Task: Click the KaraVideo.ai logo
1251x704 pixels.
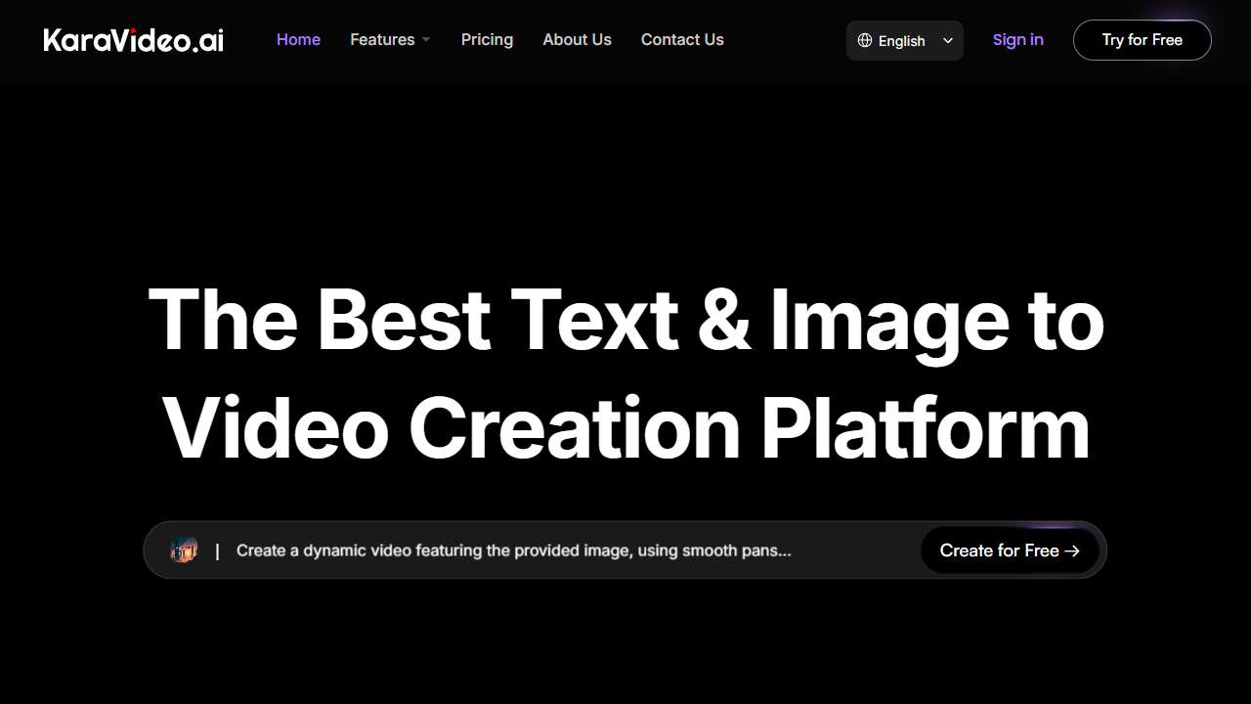Action: coord(134,40)
